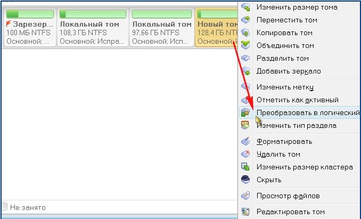Click the Split volume icon

pos(245,58)
